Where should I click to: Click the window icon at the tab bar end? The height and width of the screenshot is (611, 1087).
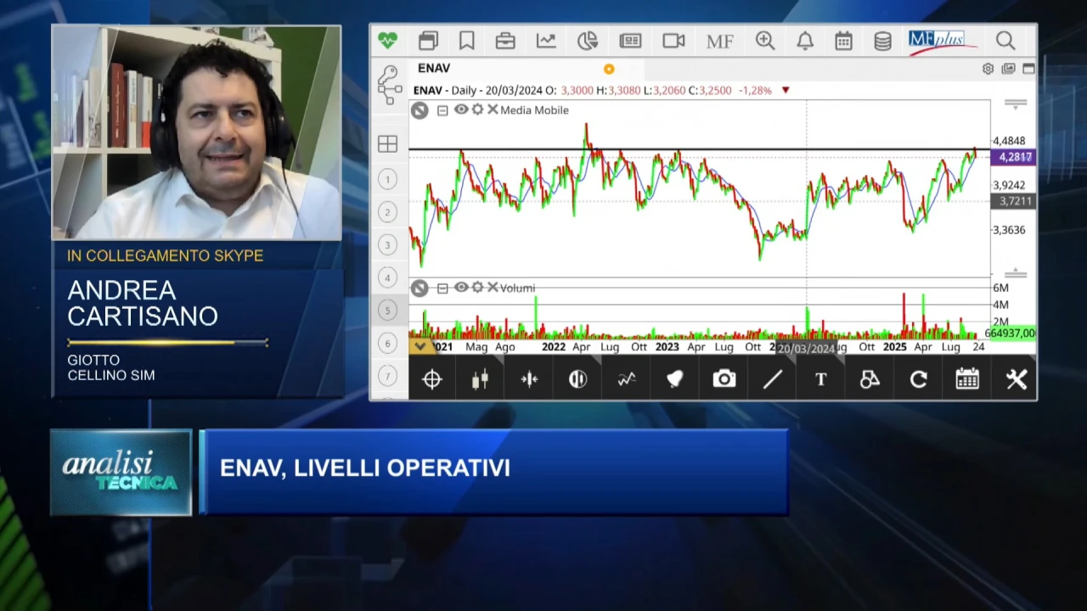(x=1028, y=69)
